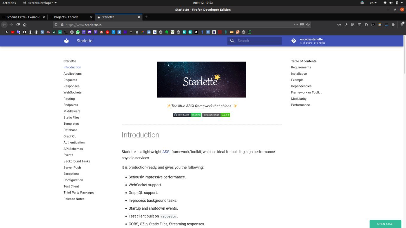Open Background Tasks page in sidebar
The height and width of the screenshot is (228, 406).
(77, 161)
